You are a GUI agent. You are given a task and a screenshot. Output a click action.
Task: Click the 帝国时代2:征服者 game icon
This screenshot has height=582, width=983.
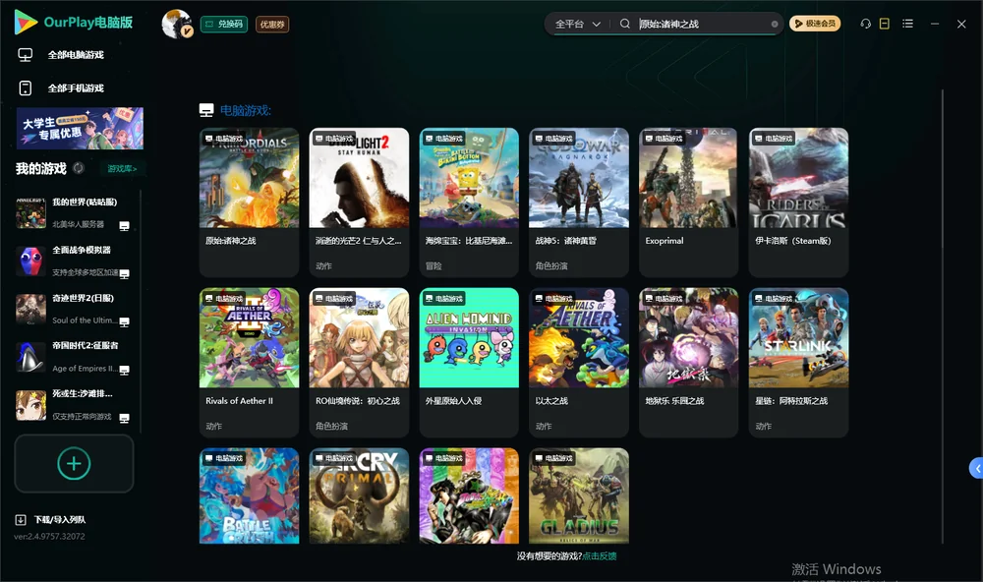[x=30, y=357]
